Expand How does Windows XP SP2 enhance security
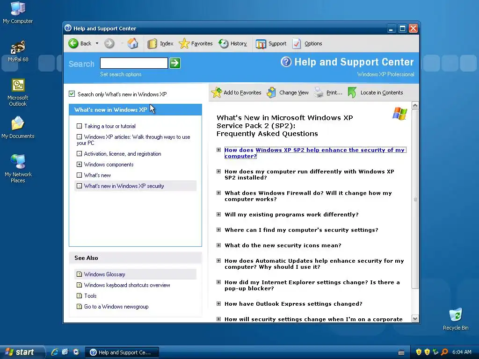Image resolution: width=479 pixels, height=359 pixels. pyautogui.click(x=218, y=150)
